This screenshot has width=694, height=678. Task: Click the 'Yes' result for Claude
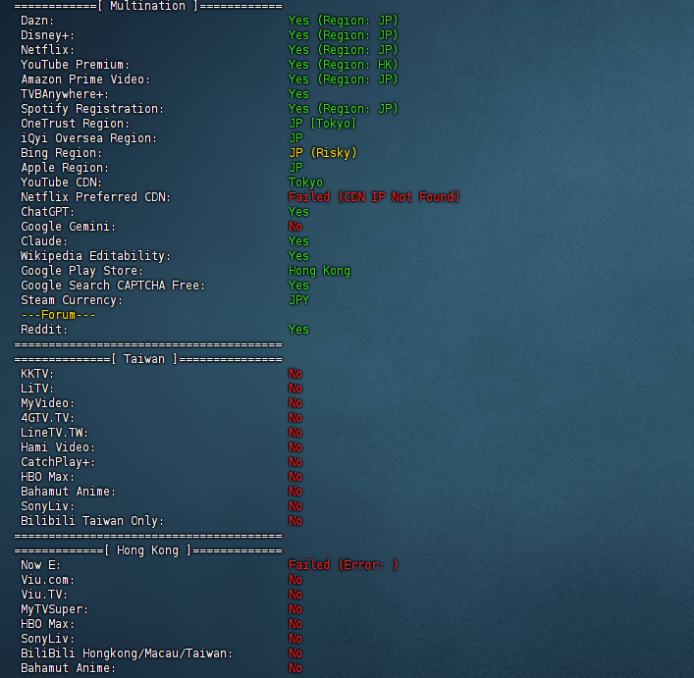[298, 241]
